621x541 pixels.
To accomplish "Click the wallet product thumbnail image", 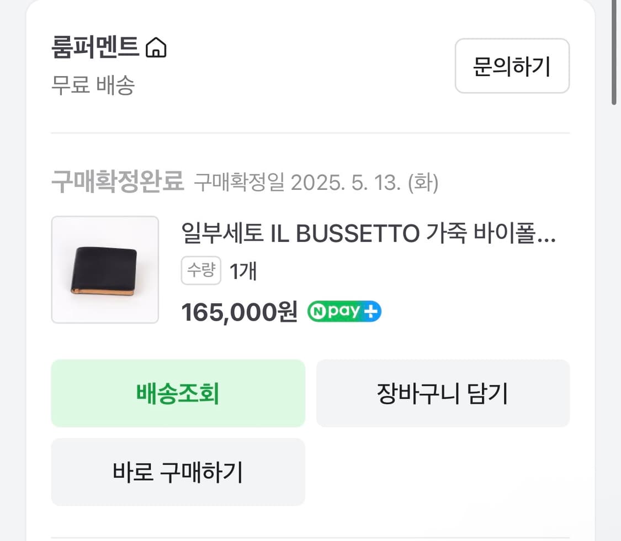I will 105,269.
